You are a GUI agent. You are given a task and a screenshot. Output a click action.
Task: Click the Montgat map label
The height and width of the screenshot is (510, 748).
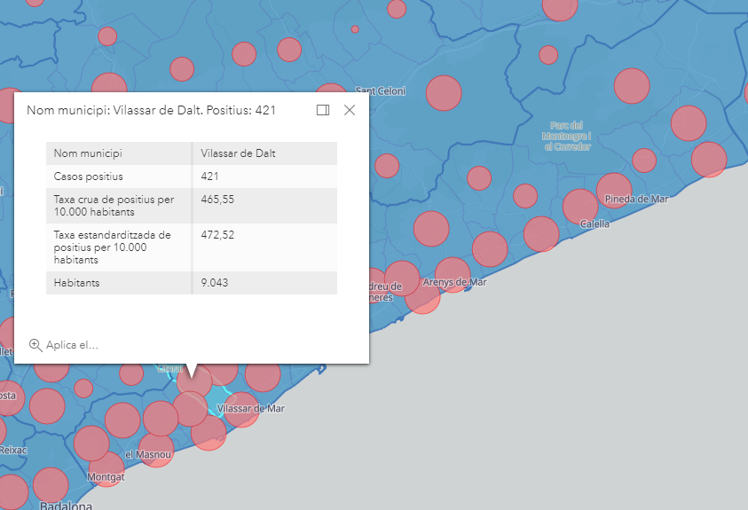pos(106,476)
